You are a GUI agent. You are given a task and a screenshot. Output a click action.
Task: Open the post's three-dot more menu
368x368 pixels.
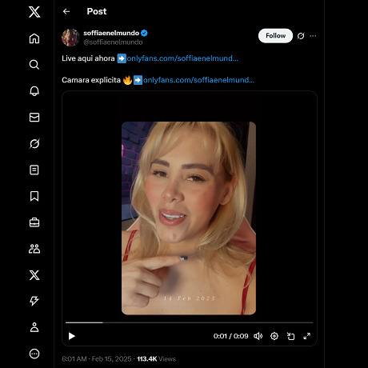313,36
